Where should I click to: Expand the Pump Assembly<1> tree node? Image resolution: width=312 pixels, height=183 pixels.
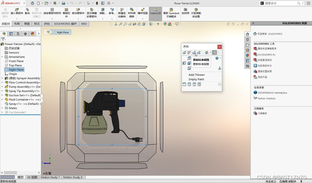pos(2,87)
